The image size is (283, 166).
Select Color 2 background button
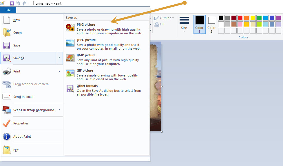click(211, 24)
